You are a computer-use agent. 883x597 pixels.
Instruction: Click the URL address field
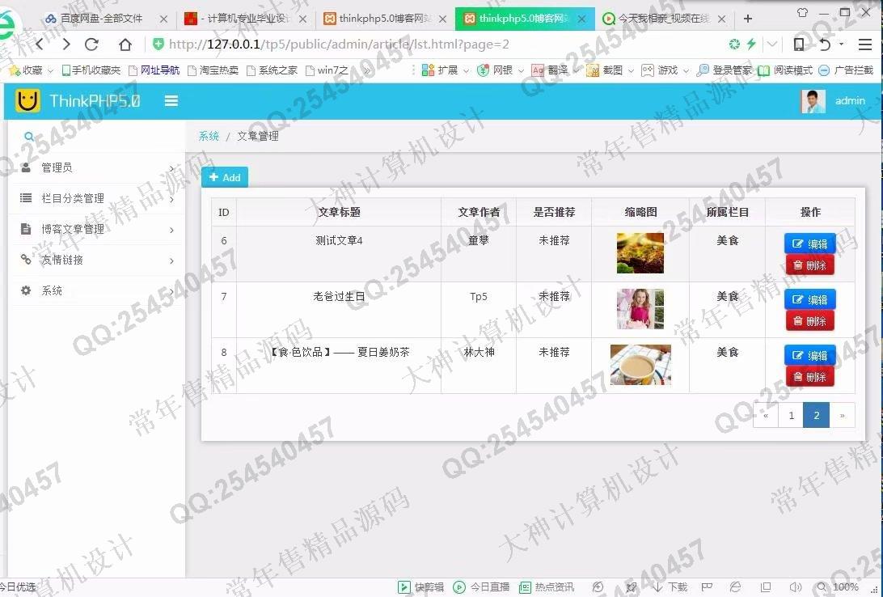(x=439, y=44)
